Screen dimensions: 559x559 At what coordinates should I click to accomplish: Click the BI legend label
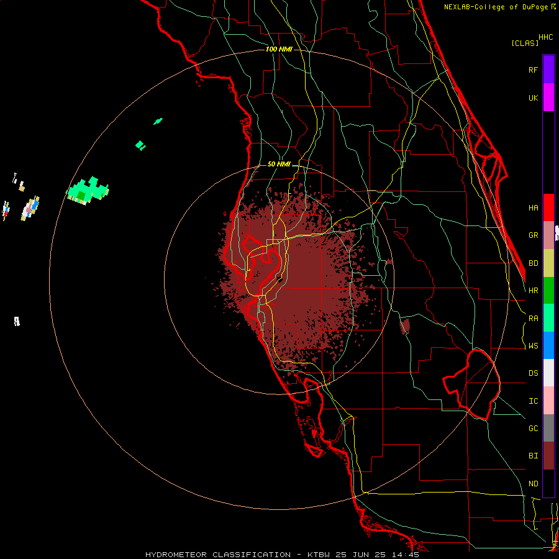tap(533, 456)
